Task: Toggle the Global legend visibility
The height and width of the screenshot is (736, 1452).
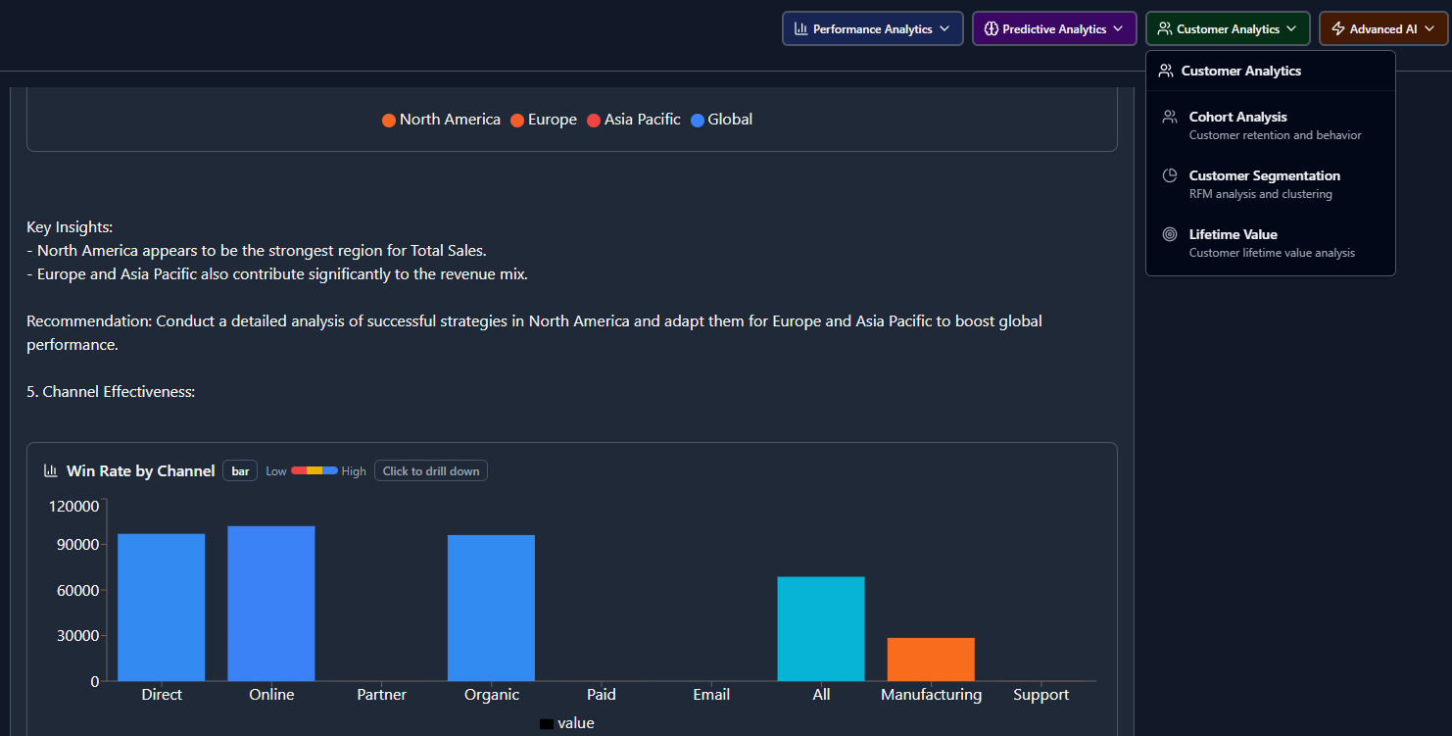Action: pos(721,119)
